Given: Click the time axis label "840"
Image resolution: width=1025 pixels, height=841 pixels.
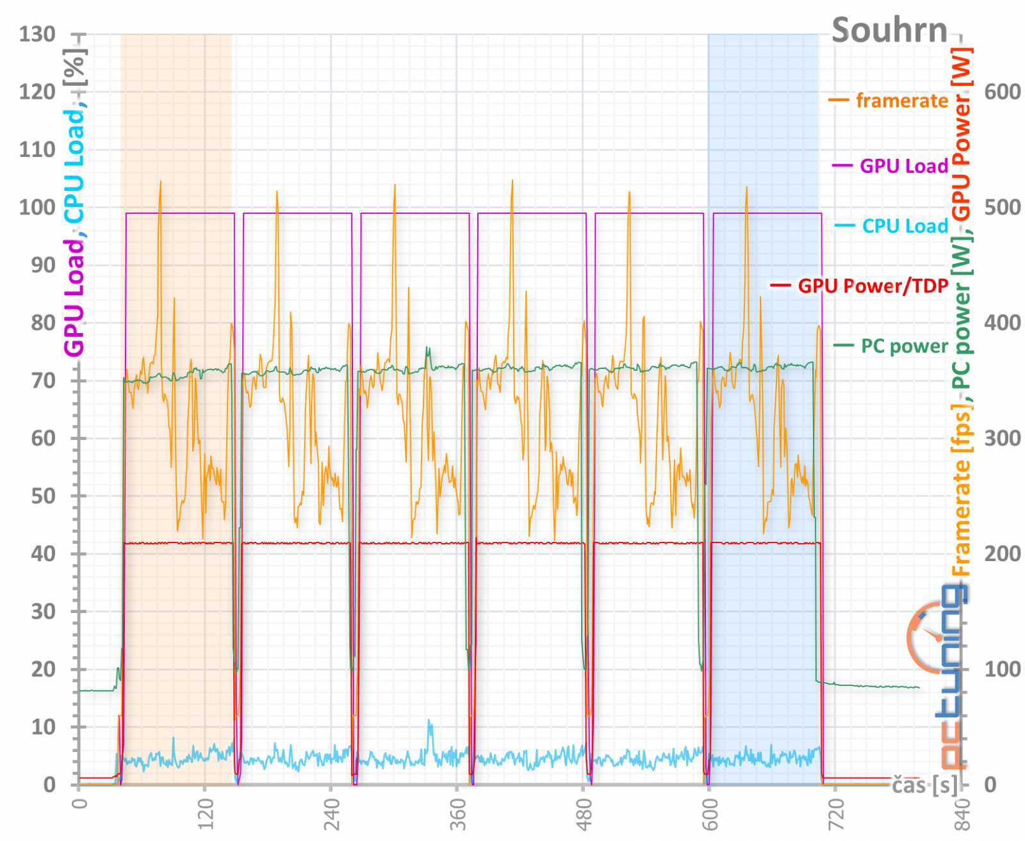Looking at the screenshot, I should (x=963, y=814).
